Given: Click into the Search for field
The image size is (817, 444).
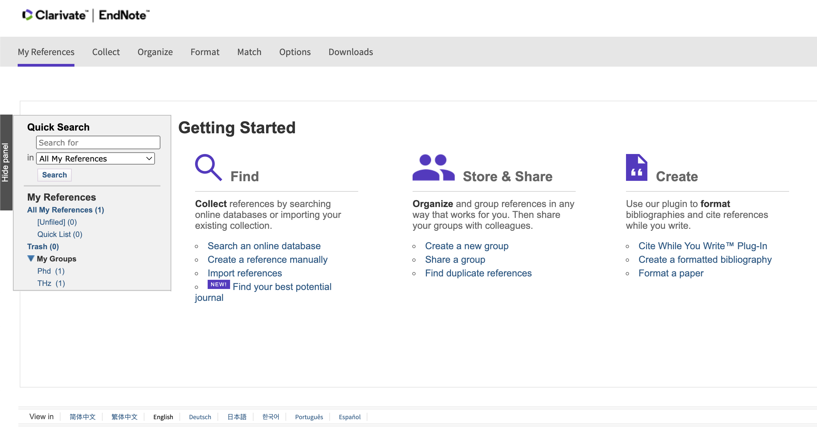Looking at the screenshot, I should (x=98, y=142).
